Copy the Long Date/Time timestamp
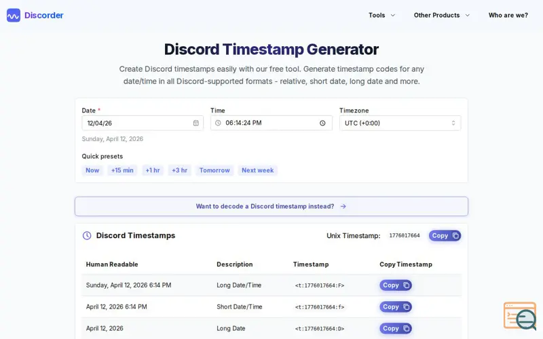 pyautogui.click(x=396, y=285)
